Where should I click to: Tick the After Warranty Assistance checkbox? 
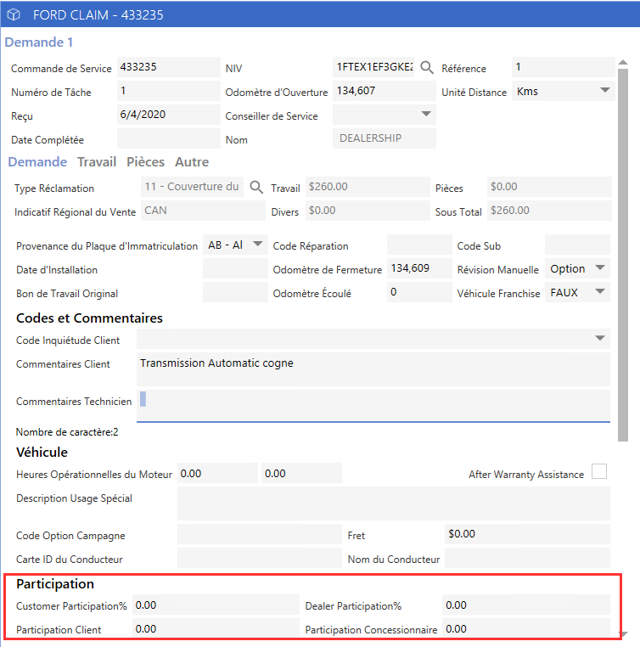click(598, 471)
